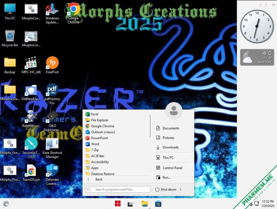Screen dimensions: 277x209
Task: Launch MPC-HC_x86 media player shortcut
Action: 31,65
